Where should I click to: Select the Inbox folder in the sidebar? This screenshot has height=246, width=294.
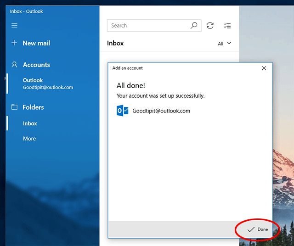[30, 123]
